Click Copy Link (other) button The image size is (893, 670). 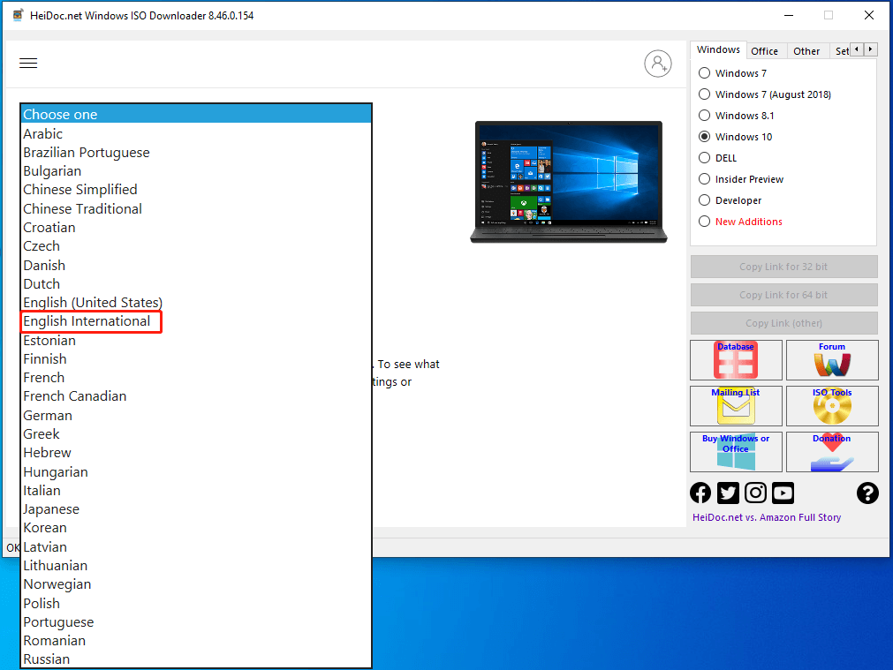783,323
